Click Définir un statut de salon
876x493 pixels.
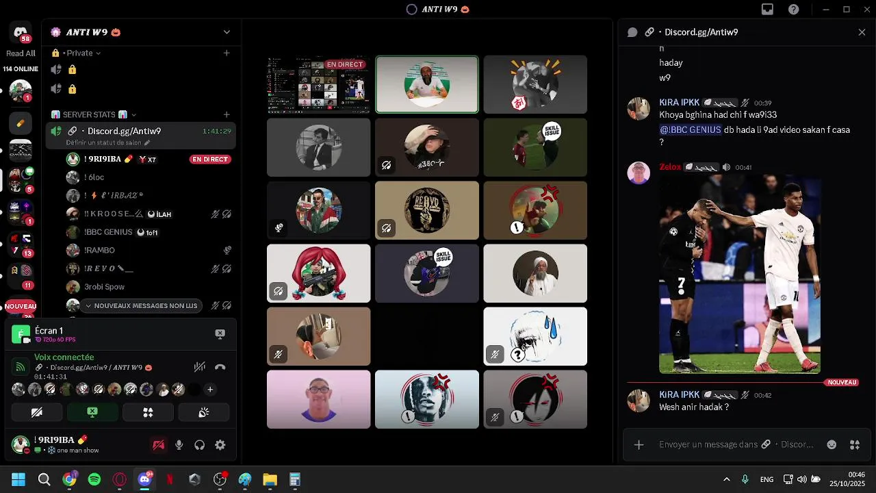[x=107, y=142]
